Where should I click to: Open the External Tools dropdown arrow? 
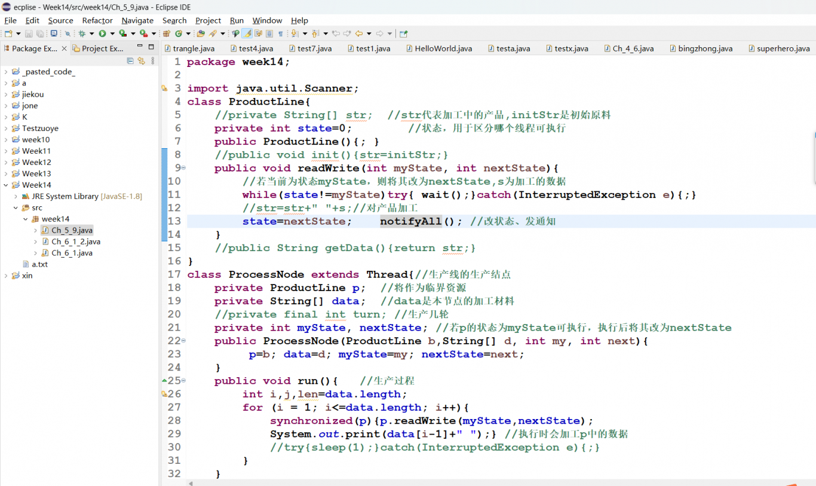point(154,33)
